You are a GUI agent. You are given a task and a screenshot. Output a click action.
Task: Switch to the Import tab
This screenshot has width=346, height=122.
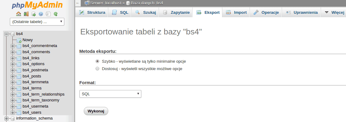236,13
